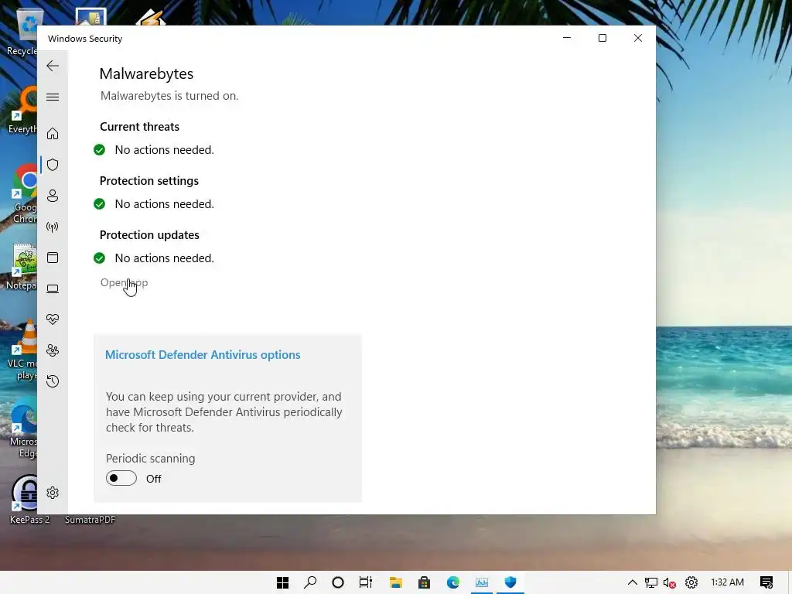Open Windows Start menu

click(283, 582)
